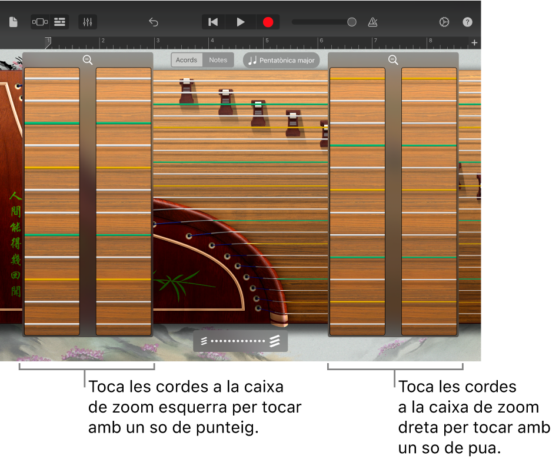
Task: Select the Tracks view icon
Action: (x=59, y=22)
